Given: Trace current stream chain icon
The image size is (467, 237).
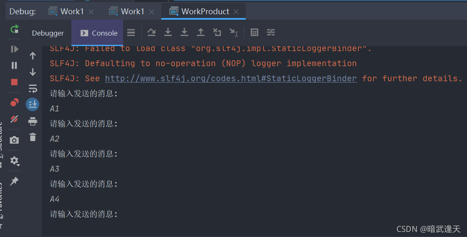Looking at the screenshot, I should click(271, 32).
